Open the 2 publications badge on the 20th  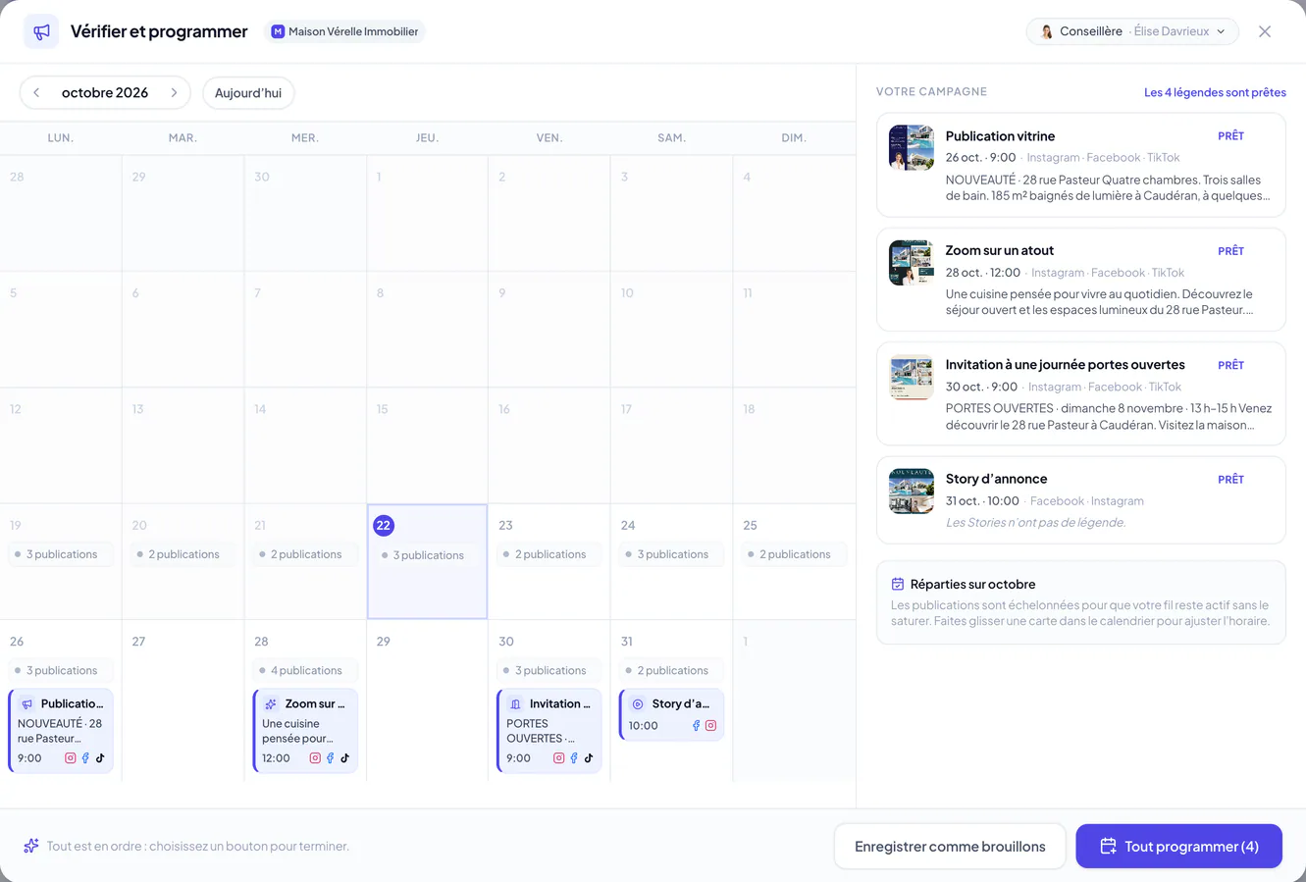tap(183, 554)
